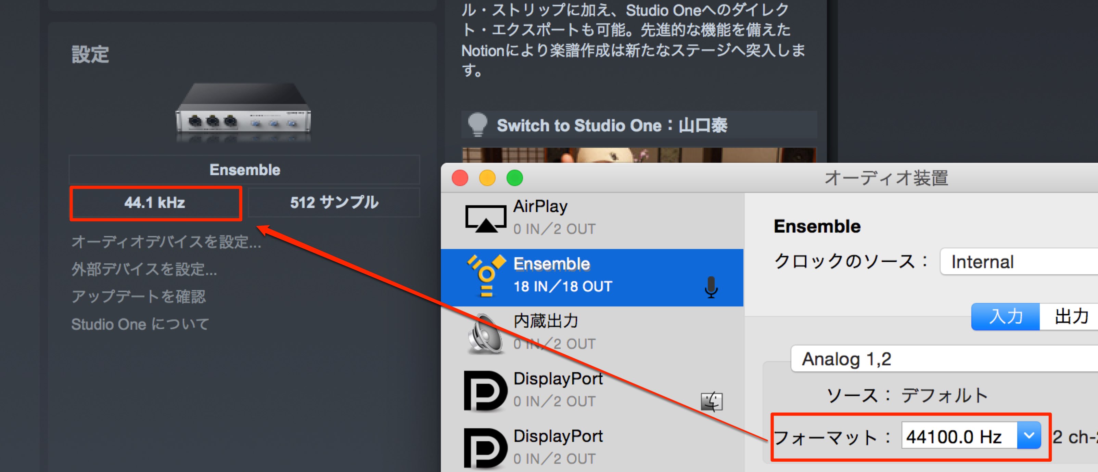
Task: Open Studio One について link
Action: [140, 324]
